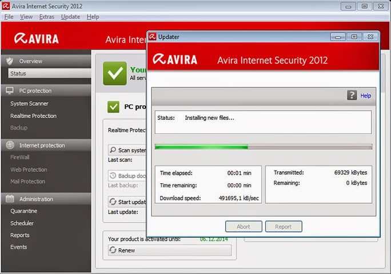Close the Updater window
The height and width of the screenshot is (274, 391).
point(370,37)
